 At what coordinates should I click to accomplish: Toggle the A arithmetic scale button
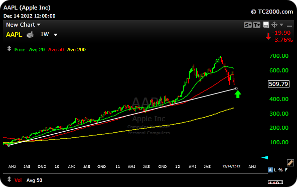click(x=270, y=170)
